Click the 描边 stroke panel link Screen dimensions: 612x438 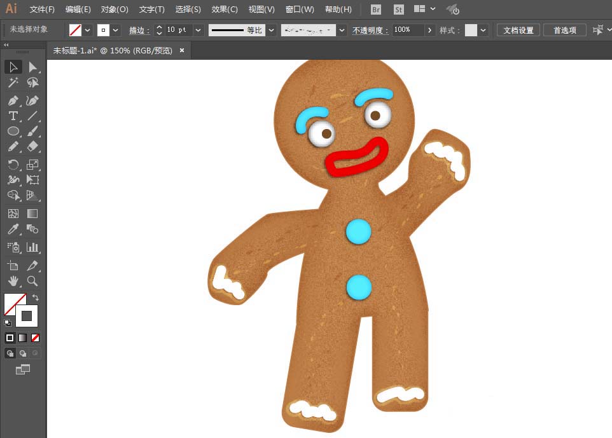pyautogui.click(x=139, y=31)
